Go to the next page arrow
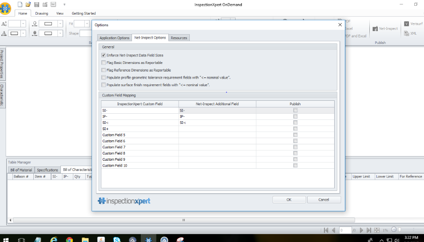 pyautogui.click(x=361, y=230)
